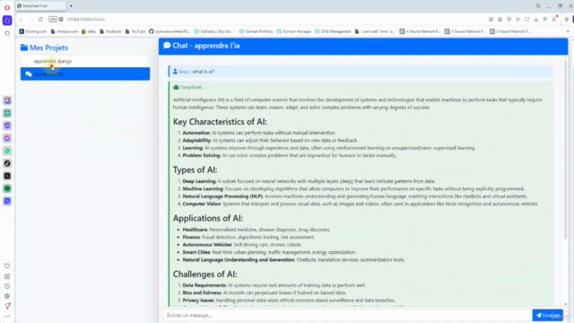The height and width of the screenshot is (323, 574).
Task: Select the DeepSeek Chat browser tab
Action: pos(40,6)
